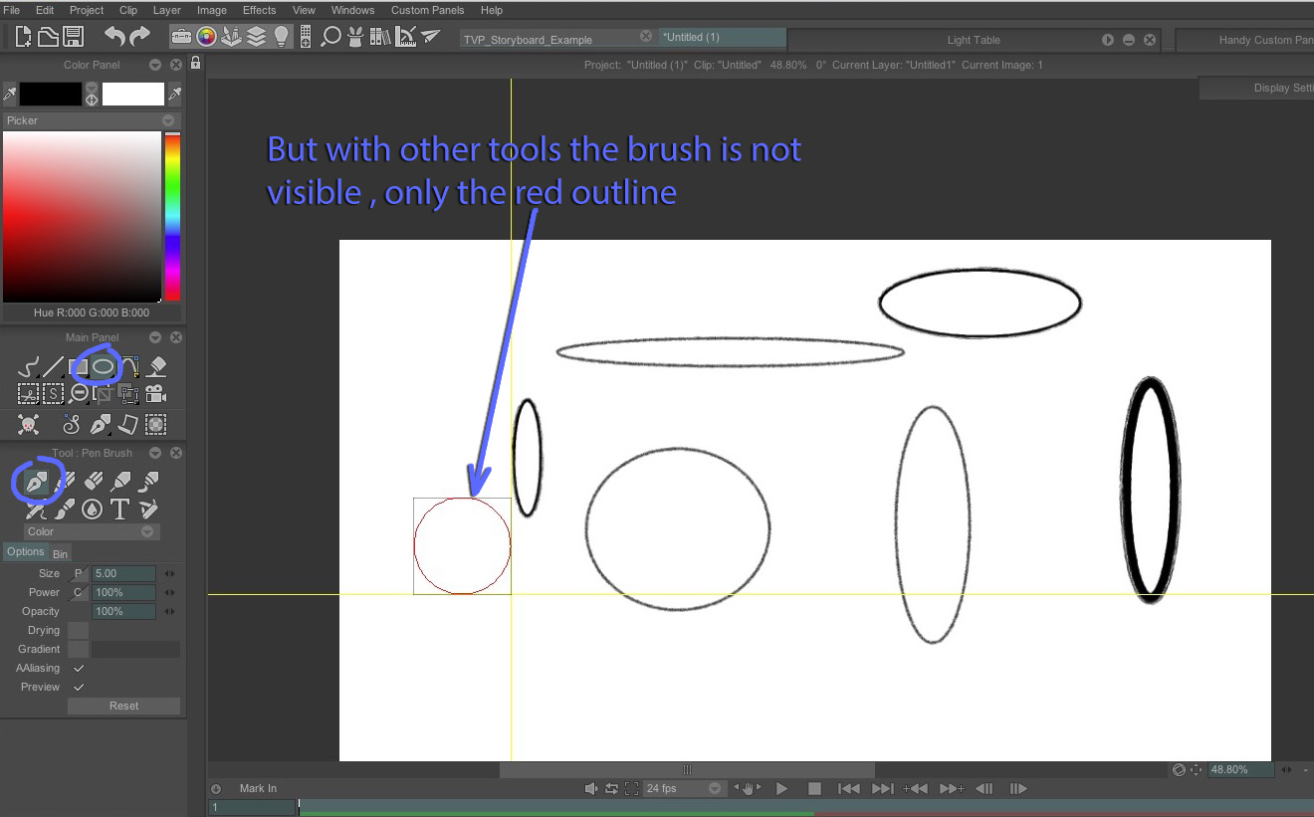The image size is (1314, 817).
Task: Click the Save floppy disk icon
Action: click(x=73, y=37)
